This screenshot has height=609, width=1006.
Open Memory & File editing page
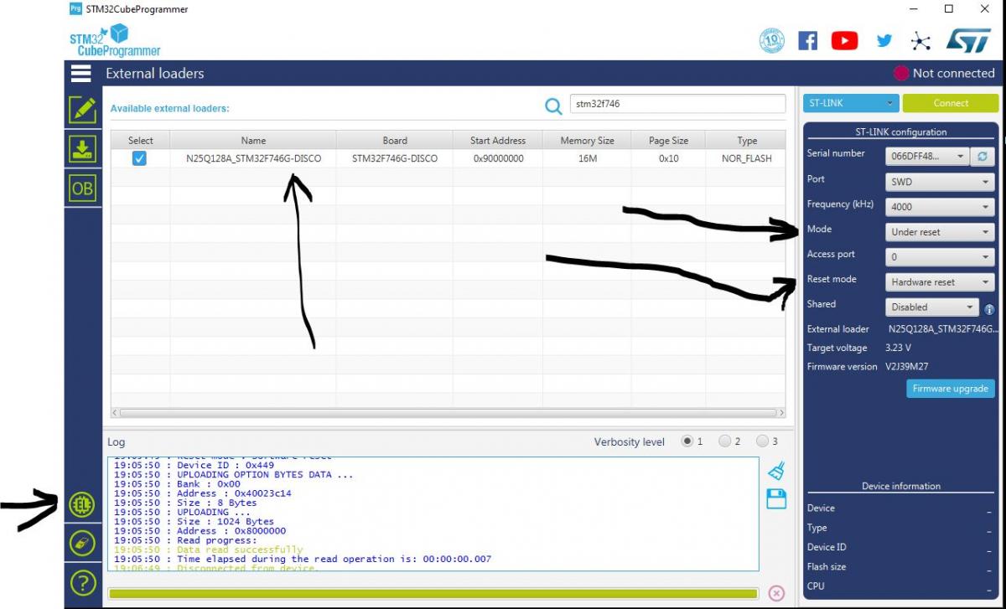82,108
